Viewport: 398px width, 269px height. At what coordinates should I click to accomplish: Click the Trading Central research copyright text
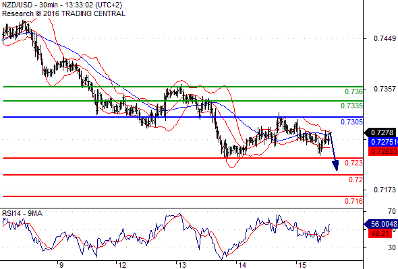(63, 13)
